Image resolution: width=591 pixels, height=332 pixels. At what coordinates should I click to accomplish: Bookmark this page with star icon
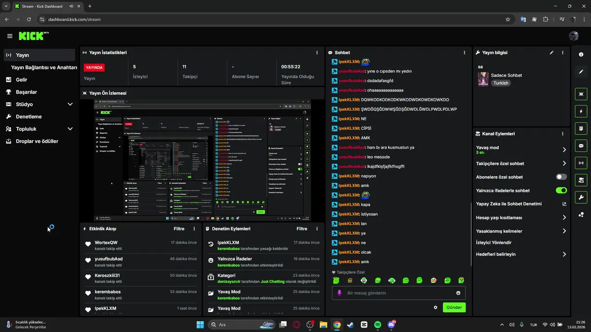click(x=508, y=19)
